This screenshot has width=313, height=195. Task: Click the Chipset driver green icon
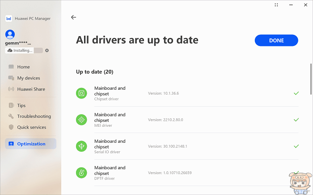click(82, 93)
